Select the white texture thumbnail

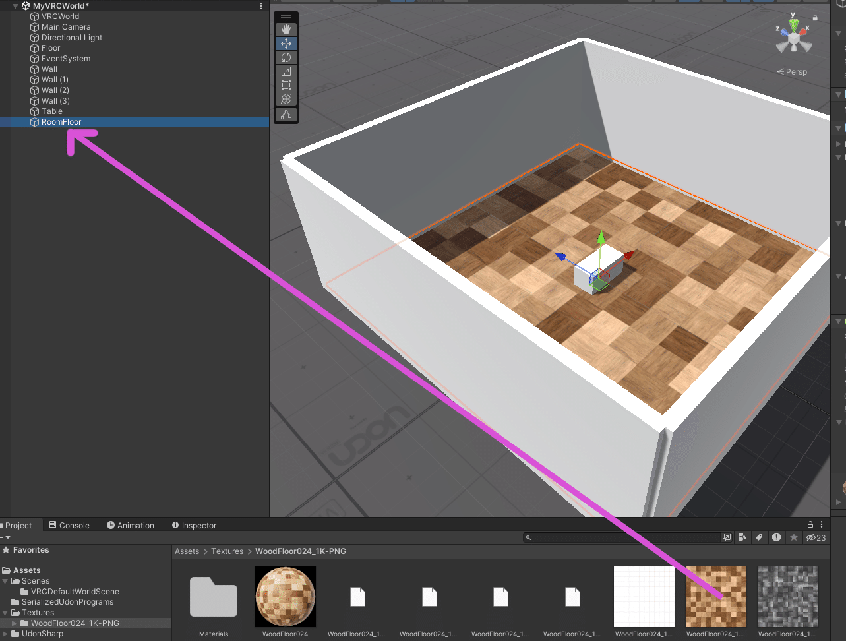pyautogui.click(x=644, y=597)
